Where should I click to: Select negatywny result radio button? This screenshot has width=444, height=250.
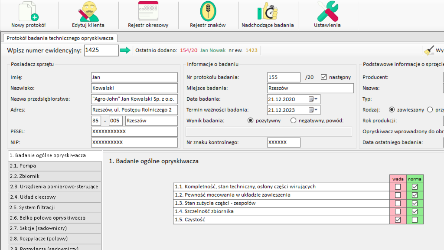click(x=294, y=121)
